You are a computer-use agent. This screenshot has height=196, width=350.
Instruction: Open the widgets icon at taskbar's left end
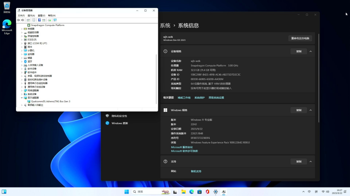(4, 192)
